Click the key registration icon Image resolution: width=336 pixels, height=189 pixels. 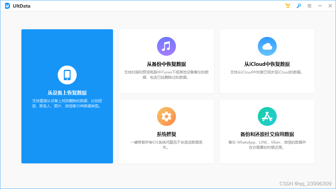[298, 6]
